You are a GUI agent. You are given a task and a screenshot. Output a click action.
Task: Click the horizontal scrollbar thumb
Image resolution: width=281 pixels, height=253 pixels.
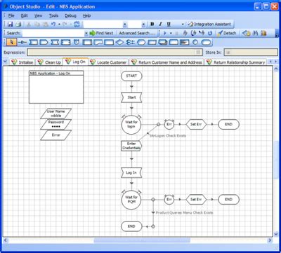pos(142,240)
